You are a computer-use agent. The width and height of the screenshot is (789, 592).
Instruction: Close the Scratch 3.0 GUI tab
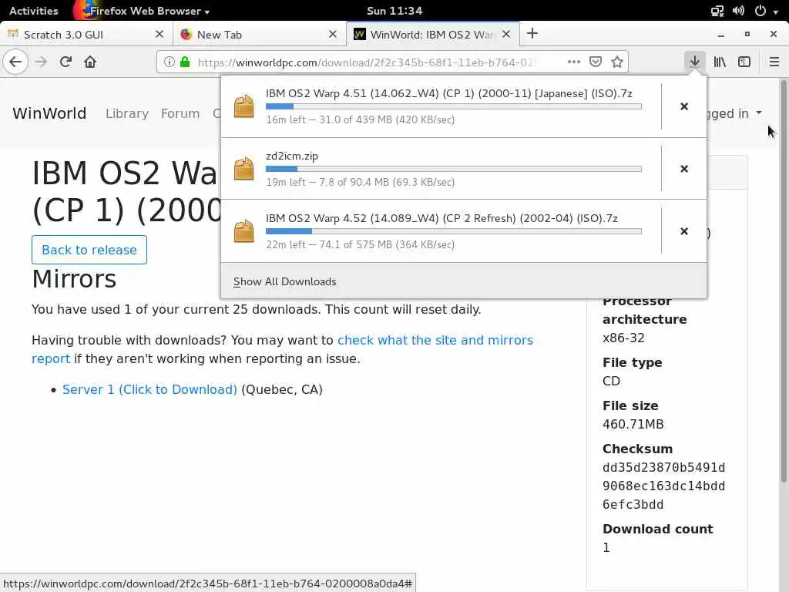159,34
